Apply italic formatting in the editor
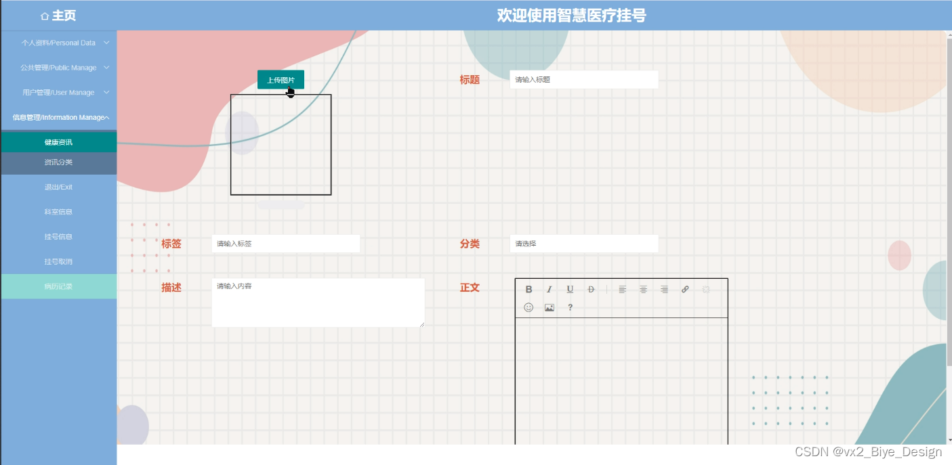This screenshot has width=952, height=465. 550,289
